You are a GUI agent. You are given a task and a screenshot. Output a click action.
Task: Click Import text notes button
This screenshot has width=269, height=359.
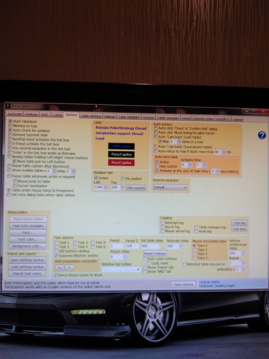click(x=27, y=273)
